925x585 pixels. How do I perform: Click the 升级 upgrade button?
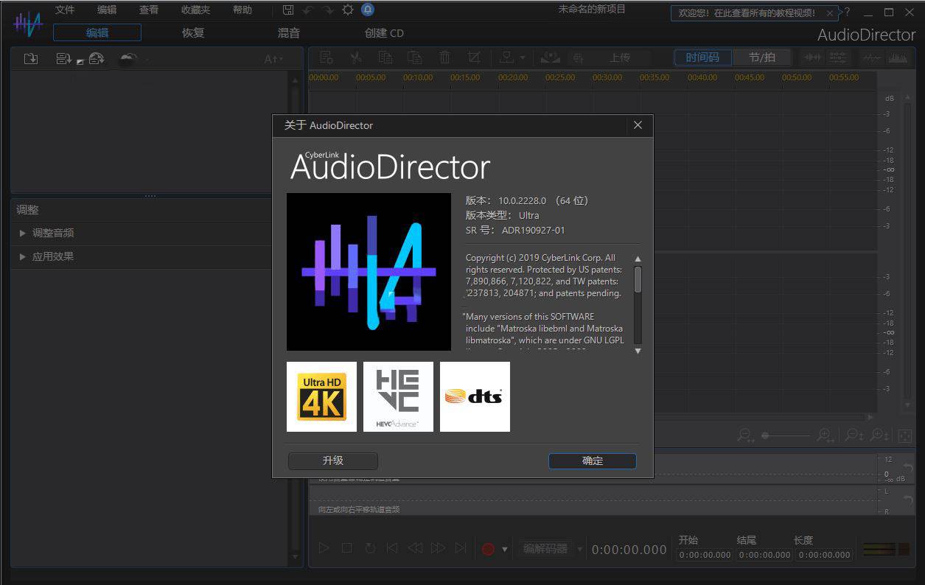pyautogui.click(x=332, y=460)
